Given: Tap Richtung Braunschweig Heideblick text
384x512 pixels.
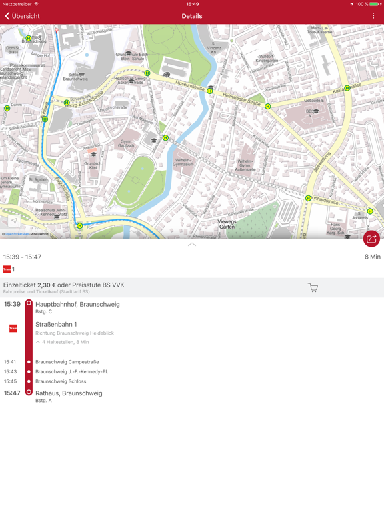Looking at the screenshot, I should (x=75, y=333).
